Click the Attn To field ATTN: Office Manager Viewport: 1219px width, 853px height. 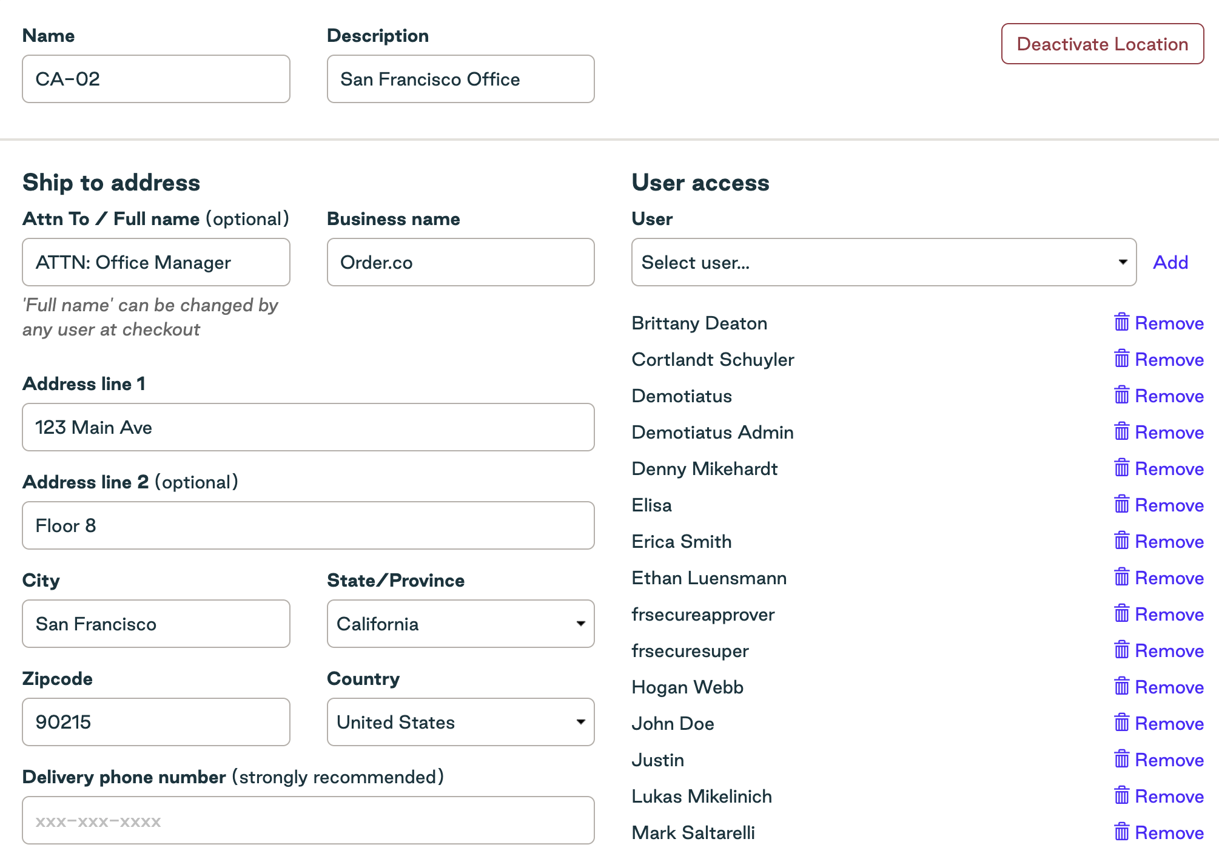point(156,262)
